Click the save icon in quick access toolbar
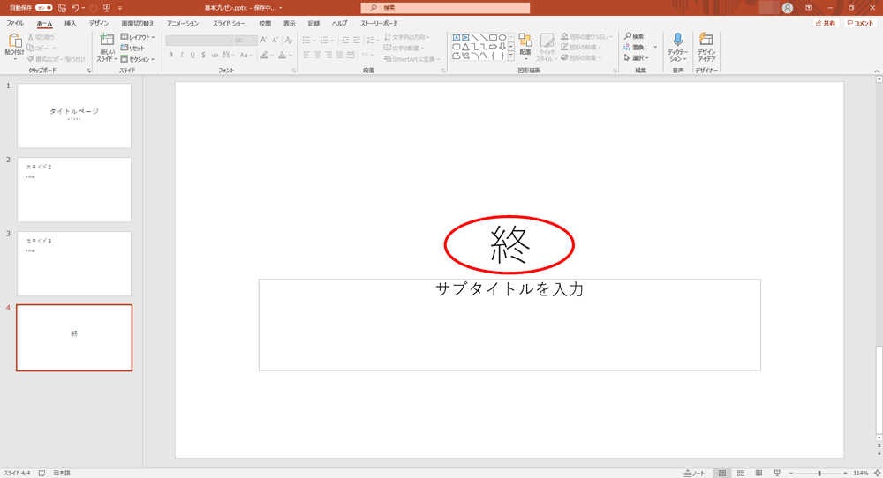The image size is (883, 478). coord(62,8)
